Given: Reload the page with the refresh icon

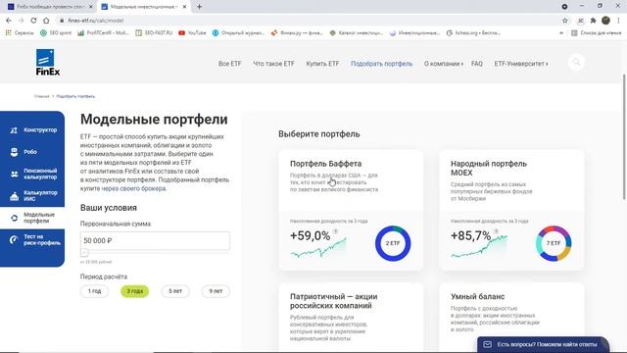Looking at the screenshot, I should 33,21.
